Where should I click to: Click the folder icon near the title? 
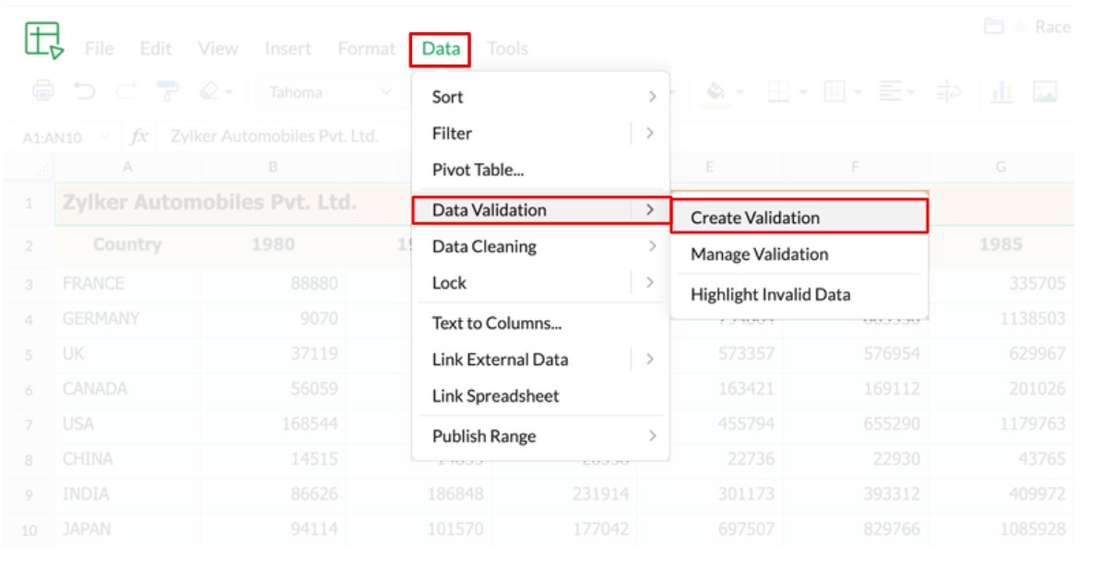994,28
